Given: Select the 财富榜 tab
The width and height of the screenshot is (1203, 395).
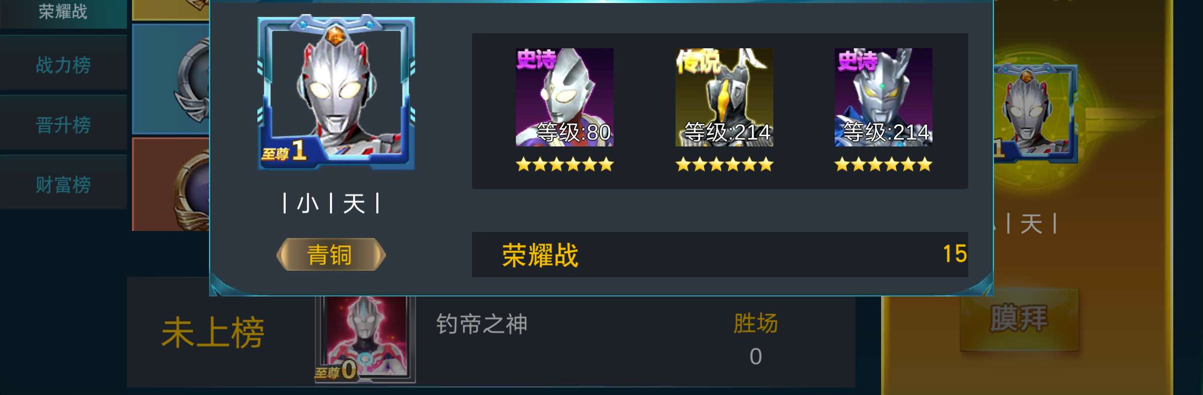Looking at the screenshot, I should tap(63, 185).
